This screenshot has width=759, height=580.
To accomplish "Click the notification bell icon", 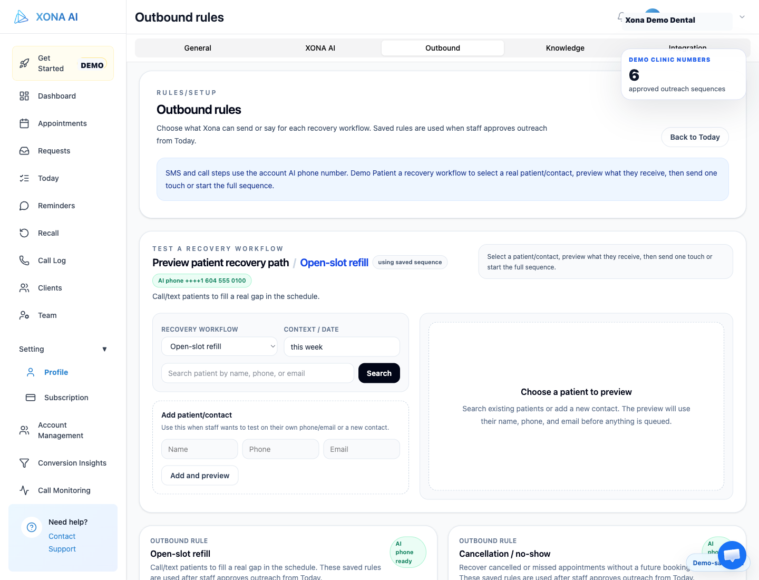I will click(621, 17).
